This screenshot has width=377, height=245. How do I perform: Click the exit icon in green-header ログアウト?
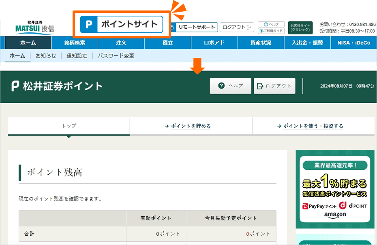click(260, 86)
